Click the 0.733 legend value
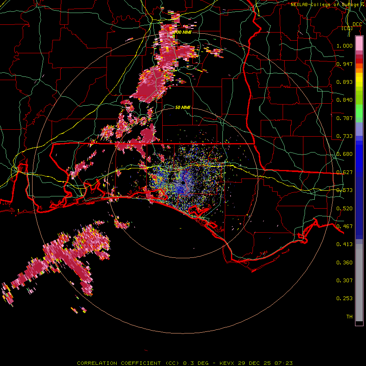Image resolution: width=366 pixels, height=366 pixels. [344, 136]
